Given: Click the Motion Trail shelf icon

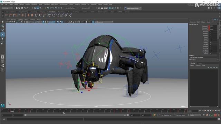Looking at the screenshot, I should click(11, 15).
